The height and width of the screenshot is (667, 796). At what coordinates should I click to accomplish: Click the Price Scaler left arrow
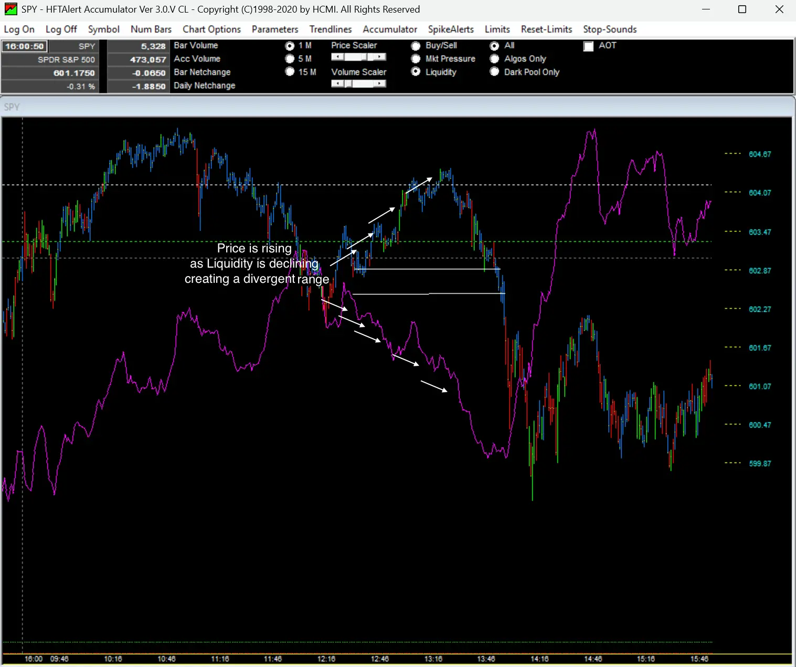(337, 57)
